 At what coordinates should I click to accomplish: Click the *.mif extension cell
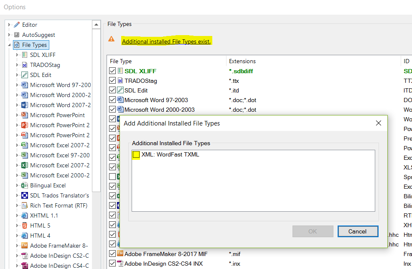(x=235, y=254)
